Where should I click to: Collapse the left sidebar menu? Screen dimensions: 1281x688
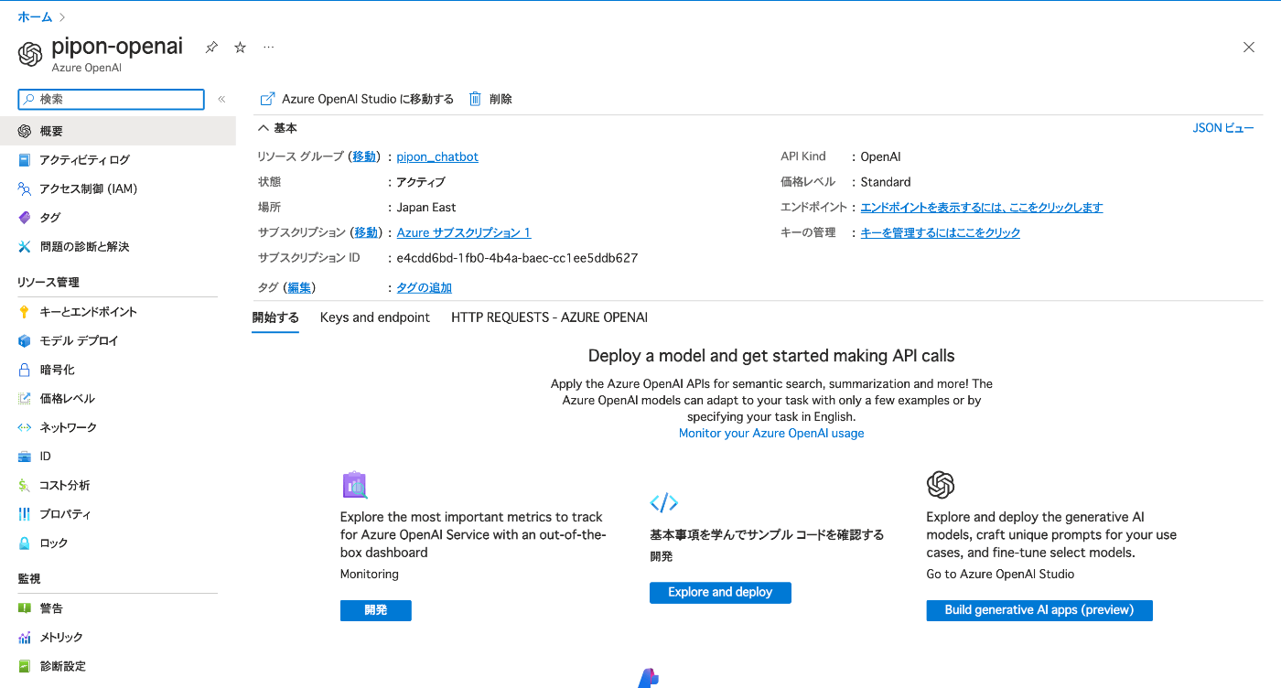point(221,99)
